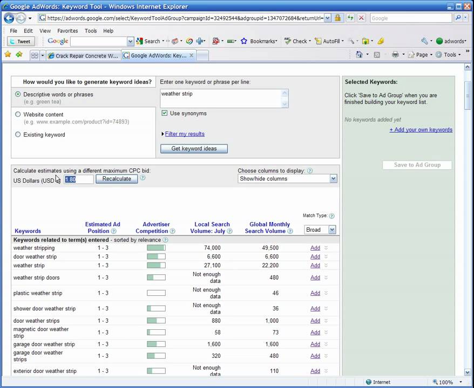The height and width of the screenshot is (388, 474).
Task: Click help icon for Advertiser Competition
Action: coord(172,231)
